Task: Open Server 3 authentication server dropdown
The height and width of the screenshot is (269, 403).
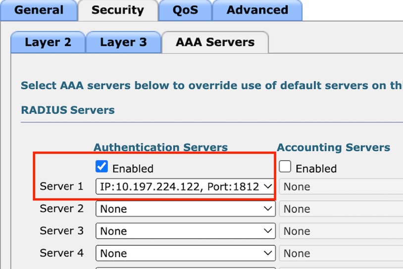Action: click(x=185, y=231)
